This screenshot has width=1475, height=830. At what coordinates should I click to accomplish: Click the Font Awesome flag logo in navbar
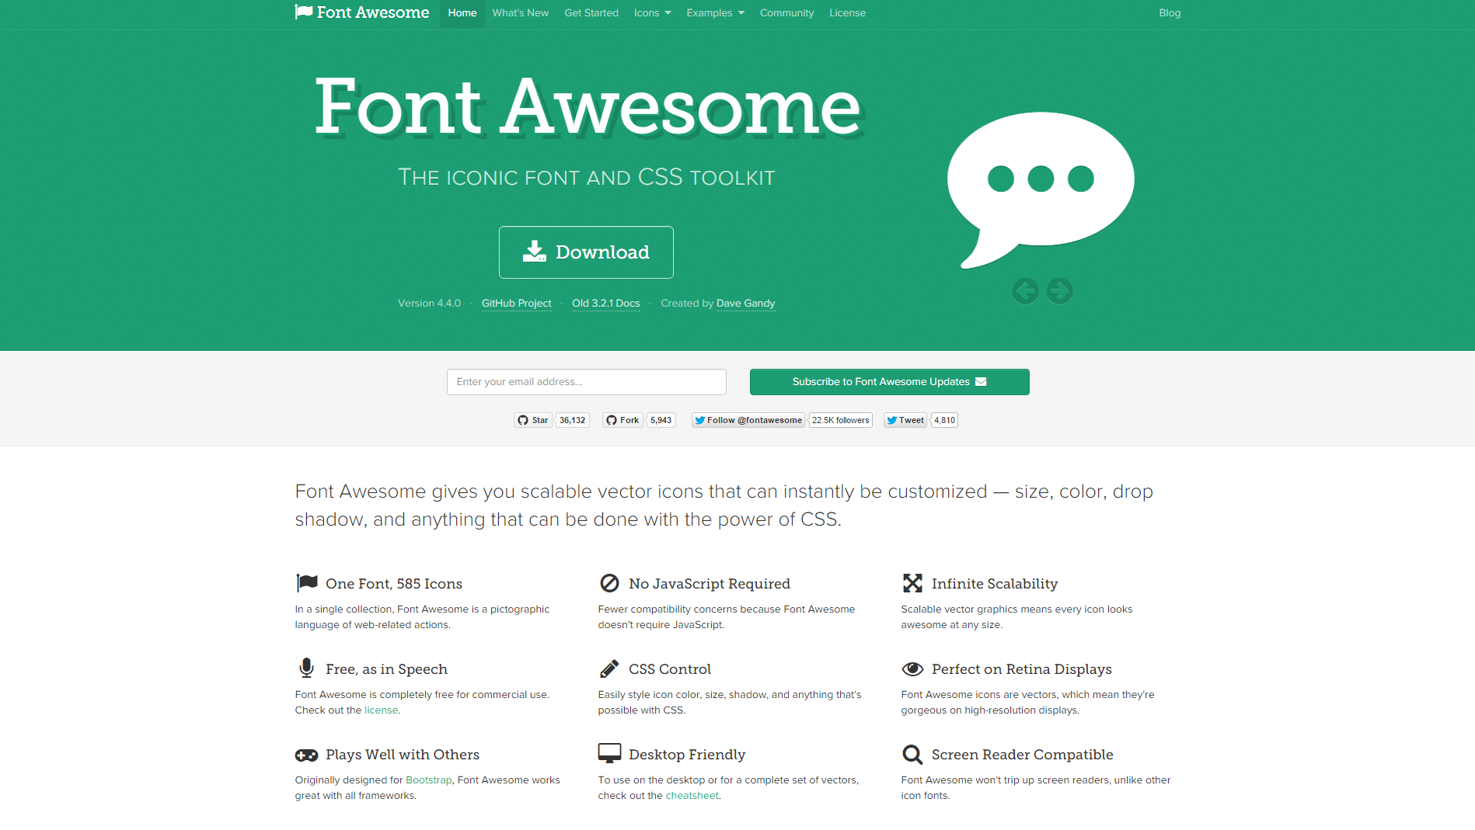point(361,12)
